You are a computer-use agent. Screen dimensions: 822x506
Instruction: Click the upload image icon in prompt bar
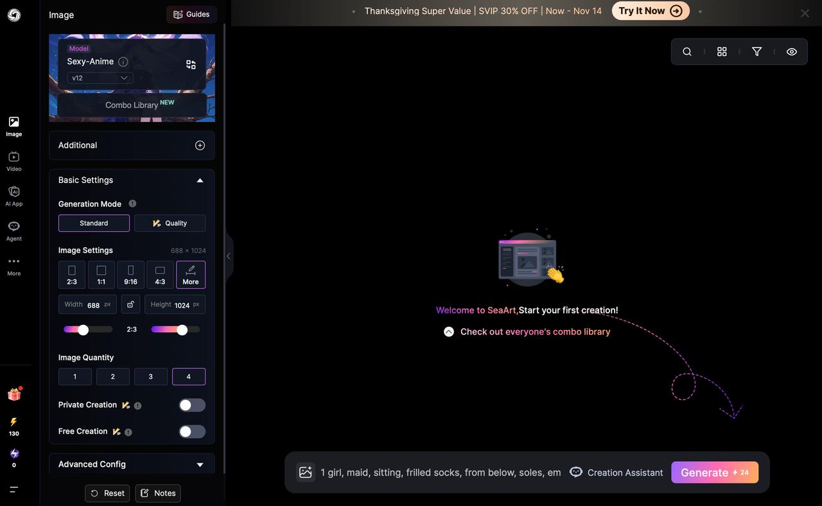click(x=306, y=473)
